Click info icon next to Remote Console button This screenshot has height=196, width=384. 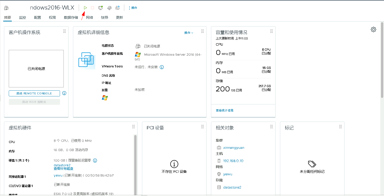pyautogui.click(x=64, y=93)
